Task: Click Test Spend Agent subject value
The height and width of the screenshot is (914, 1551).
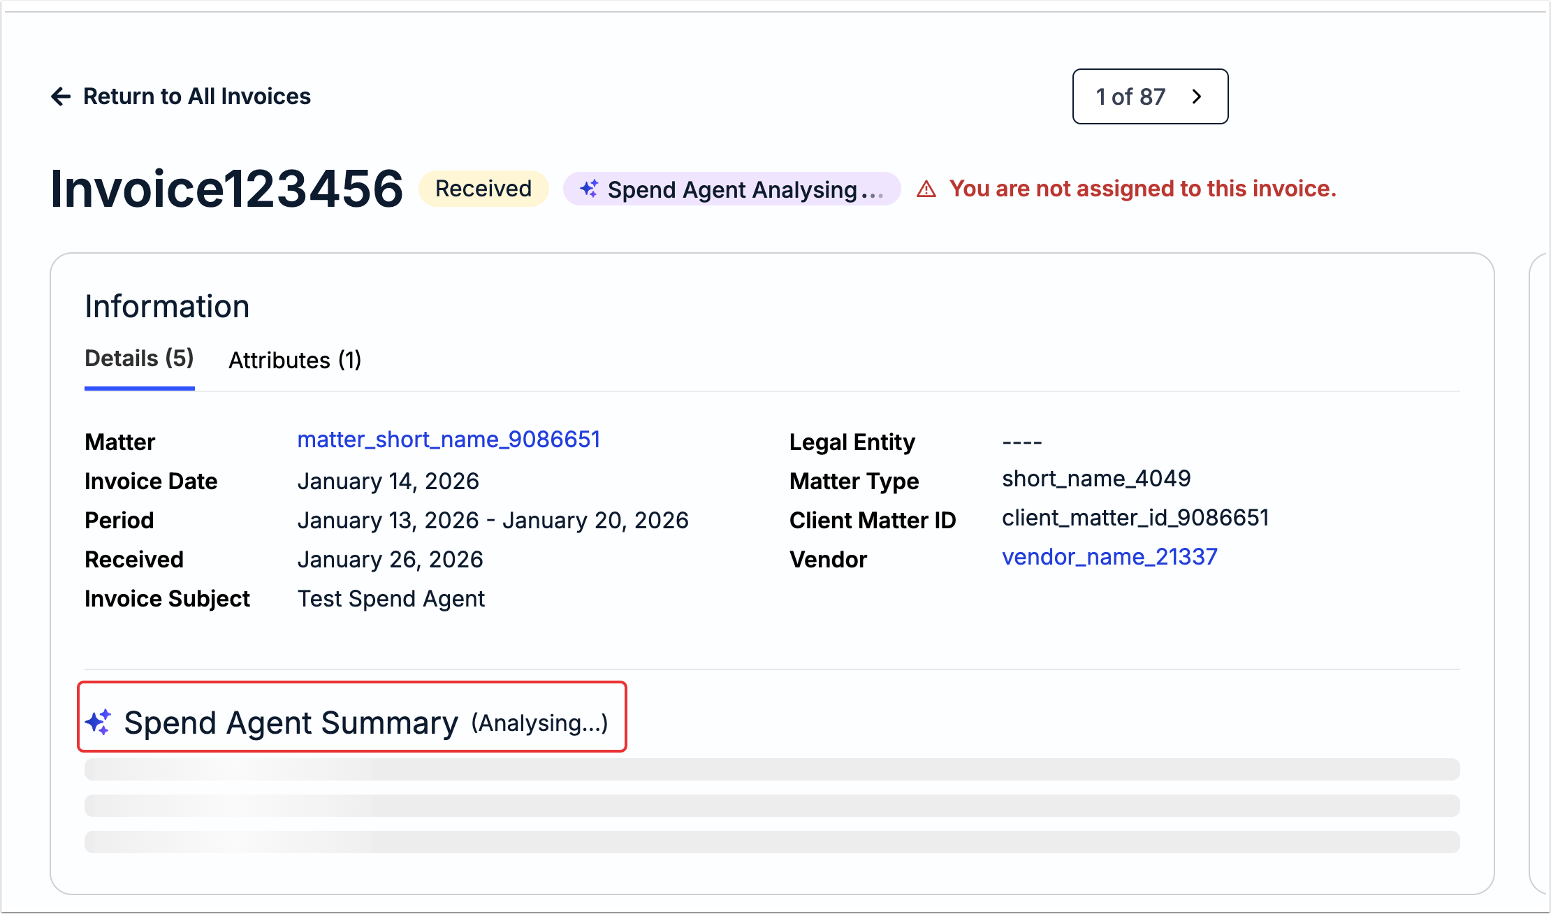Action: (391, 599)
